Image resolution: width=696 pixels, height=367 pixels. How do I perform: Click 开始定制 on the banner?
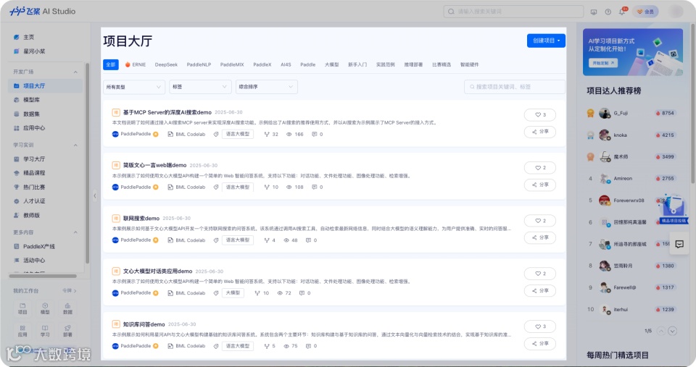click(x=602, y=63)
